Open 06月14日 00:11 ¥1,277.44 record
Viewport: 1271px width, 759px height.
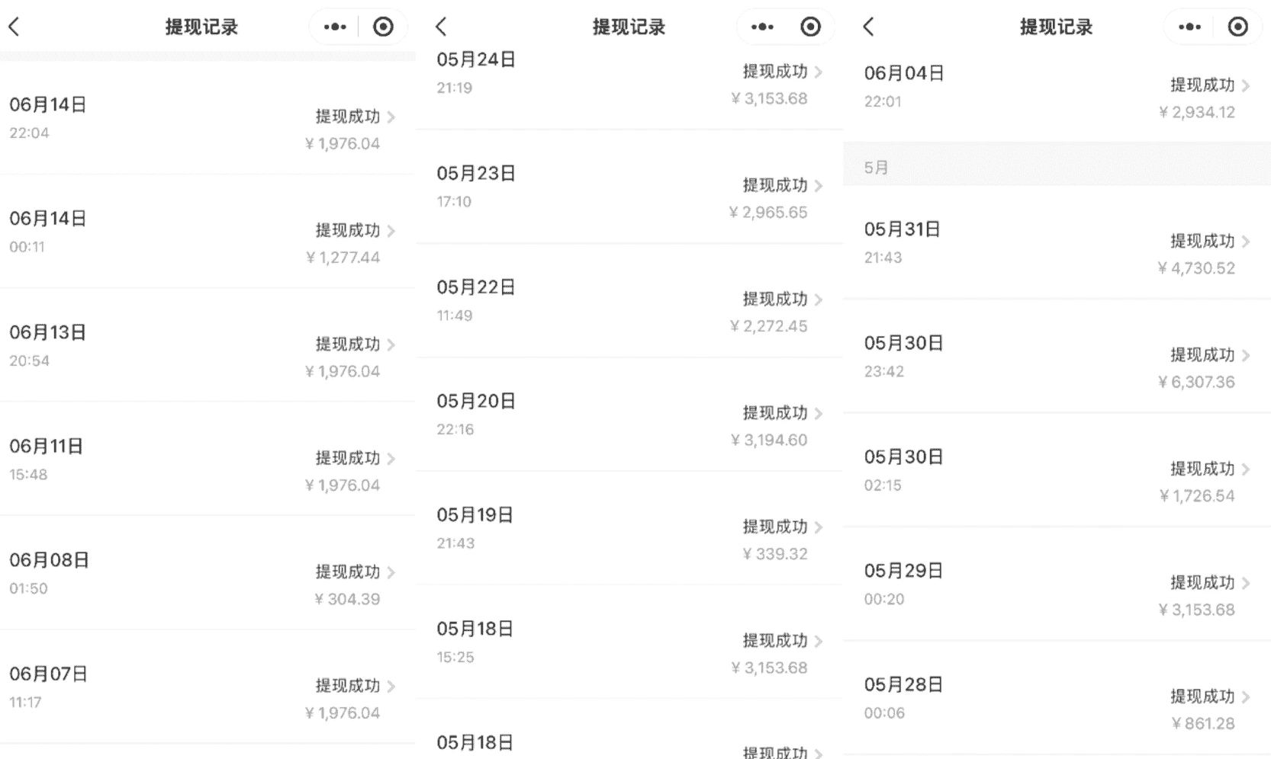[x=206, y=232]
